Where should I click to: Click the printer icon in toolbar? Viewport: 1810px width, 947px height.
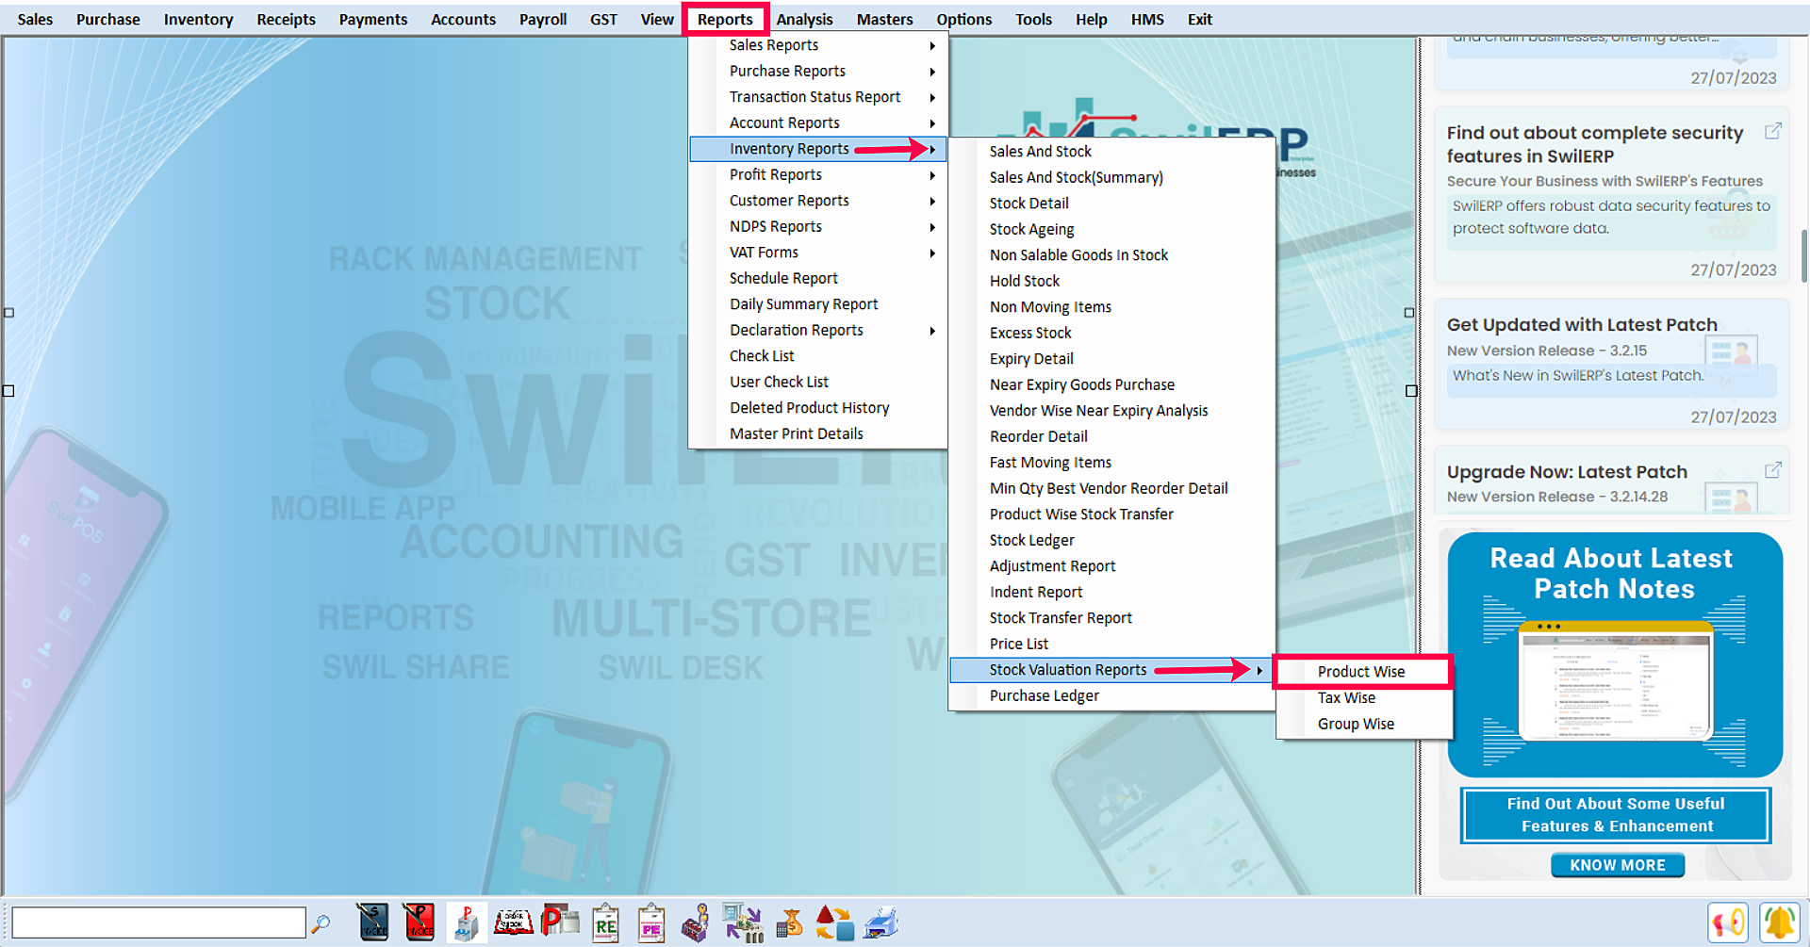[881, 923]
